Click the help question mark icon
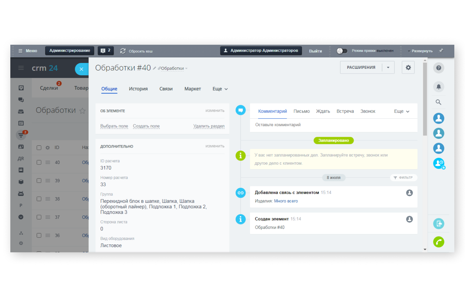 pos(438,68)
